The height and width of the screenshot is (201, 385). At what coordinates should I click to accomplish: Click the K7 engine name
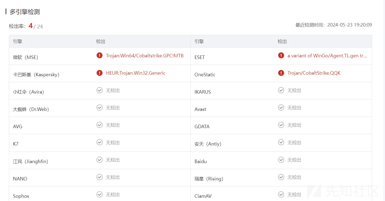click(x=16, y=144)
